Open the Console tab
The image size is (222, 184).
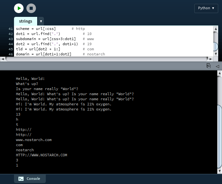[x=30, y=179]
